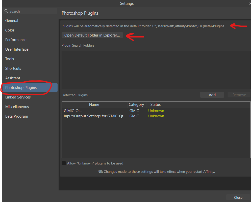Click inside the Search input field

(x=30, y=11)
